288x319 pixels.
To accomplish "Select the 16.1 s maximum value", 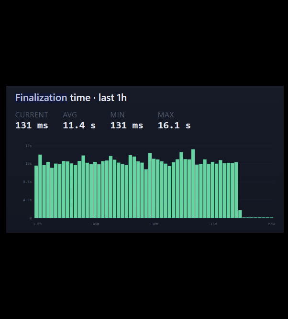I will pyautogui.click(x=175, y=125).
